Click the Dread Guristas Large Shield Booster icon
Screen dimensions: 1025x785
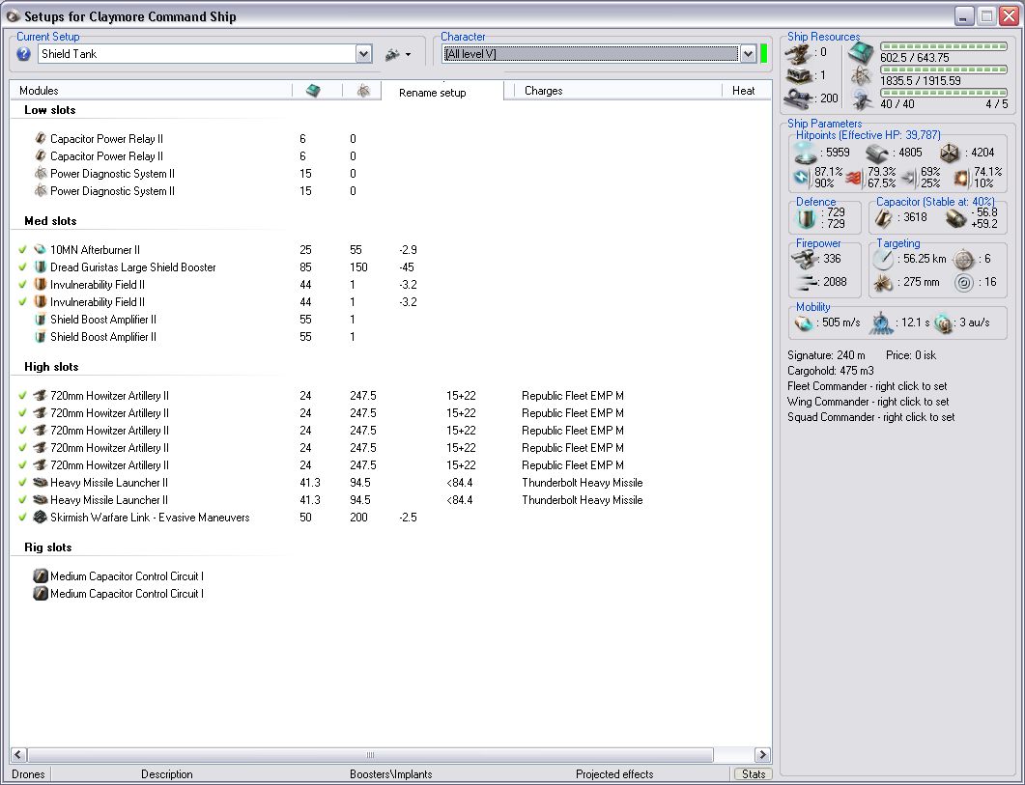(41, 267)
